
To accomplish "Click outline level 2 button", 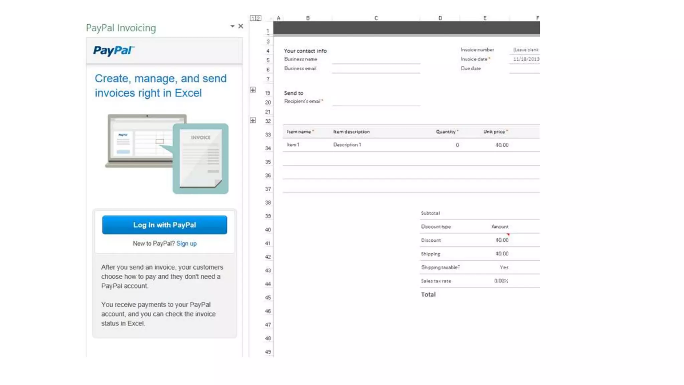I will (x=258, y=18).
